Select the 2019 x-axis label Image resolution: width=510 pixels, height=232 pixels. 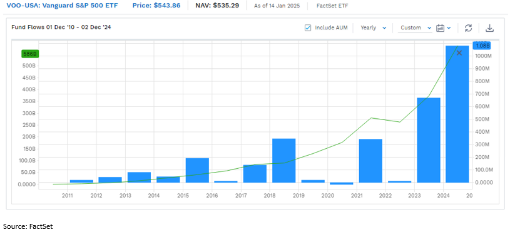tap(298, 195)
